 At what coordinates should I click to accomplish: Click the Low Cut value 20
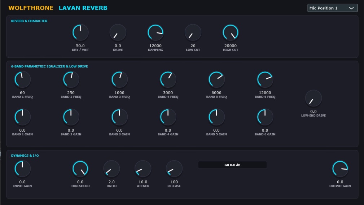click(x=193, y=46)
